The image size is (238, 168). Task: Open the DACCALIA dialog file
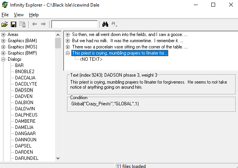25,78
